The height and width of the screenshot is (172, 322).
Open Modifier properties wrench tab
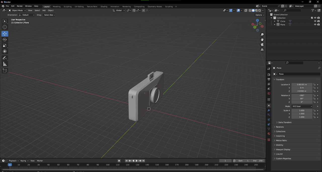pyautogui.click(x=269, y=110)
